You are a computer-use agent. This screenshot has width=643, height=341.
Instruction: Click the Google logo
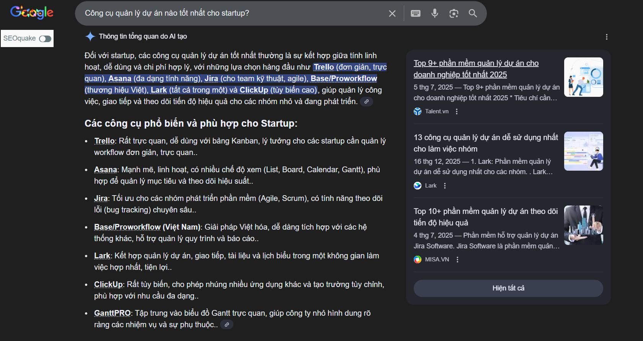pos(32,13)
